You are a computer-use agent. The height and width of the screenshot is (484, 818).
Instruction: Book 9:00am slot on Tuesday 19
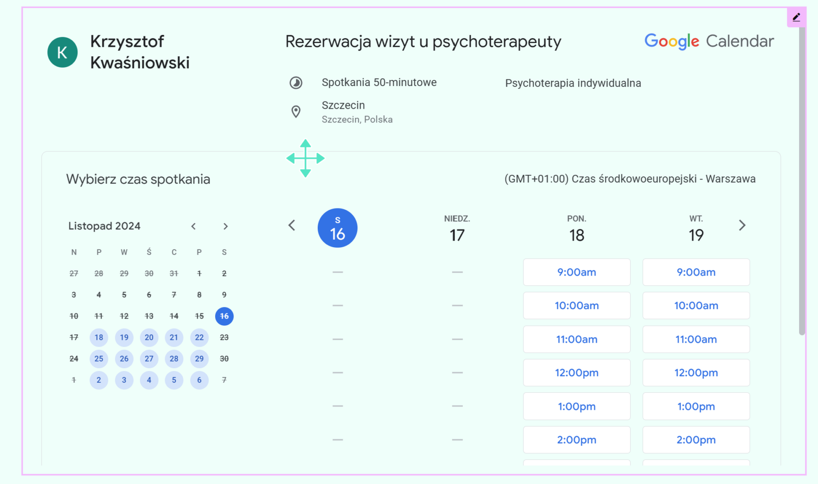696,272
